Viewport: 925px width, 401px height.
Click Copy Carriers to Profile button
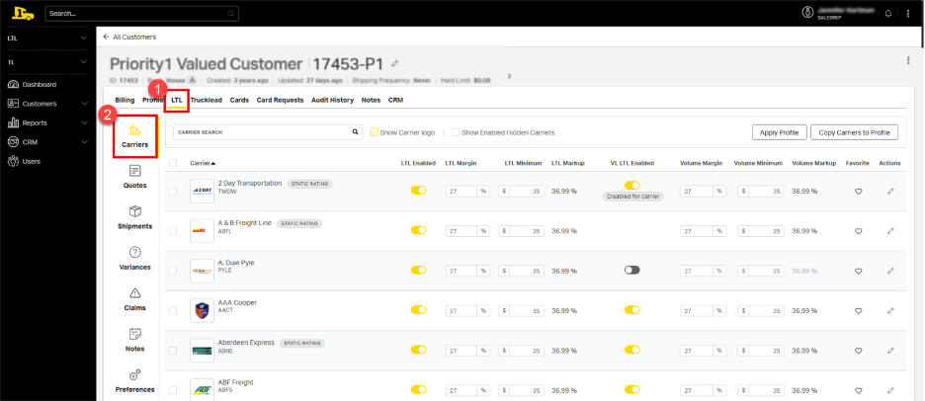pyautogui.click(x=854, y=132)
